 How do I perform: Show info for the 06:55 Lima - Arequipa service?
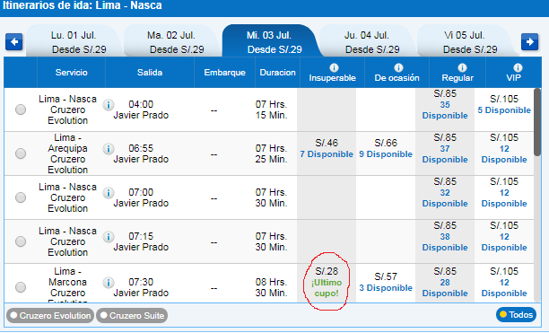click(x=109, y=149)
